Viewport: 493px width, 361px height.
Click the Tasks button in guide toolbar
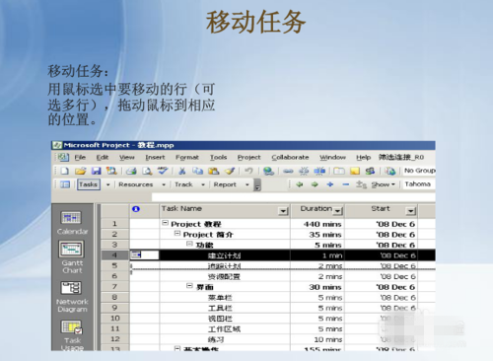pos(89,184)
